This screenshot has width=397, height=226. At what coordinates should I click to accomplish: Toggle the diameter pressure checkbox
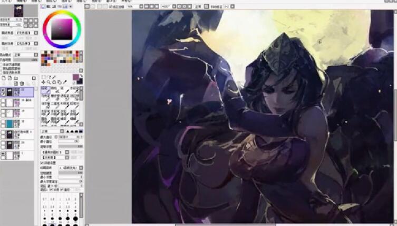pos(62,189)
